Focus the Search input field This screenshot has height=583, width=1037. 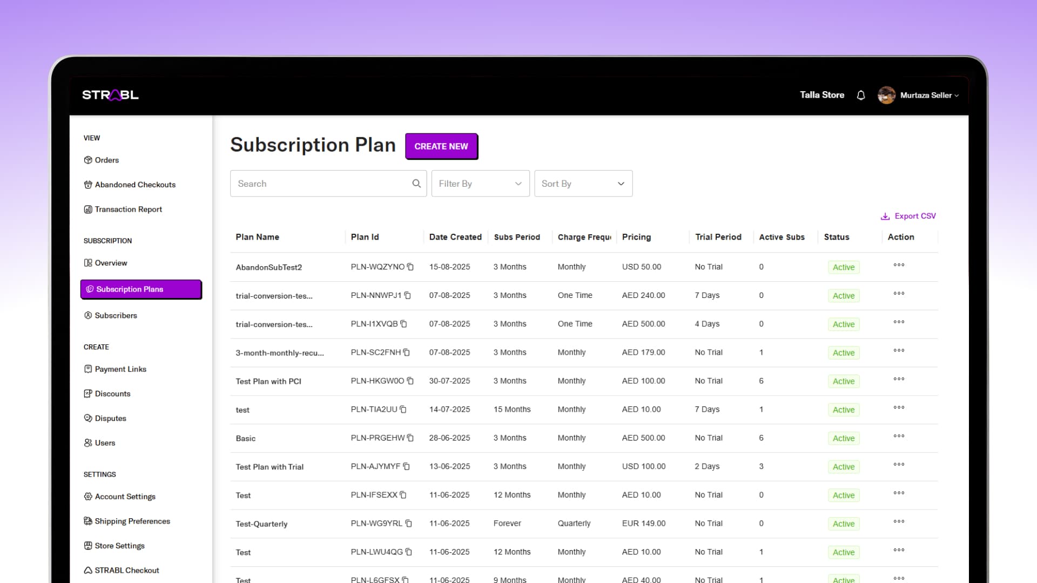[x=321, y=184]
